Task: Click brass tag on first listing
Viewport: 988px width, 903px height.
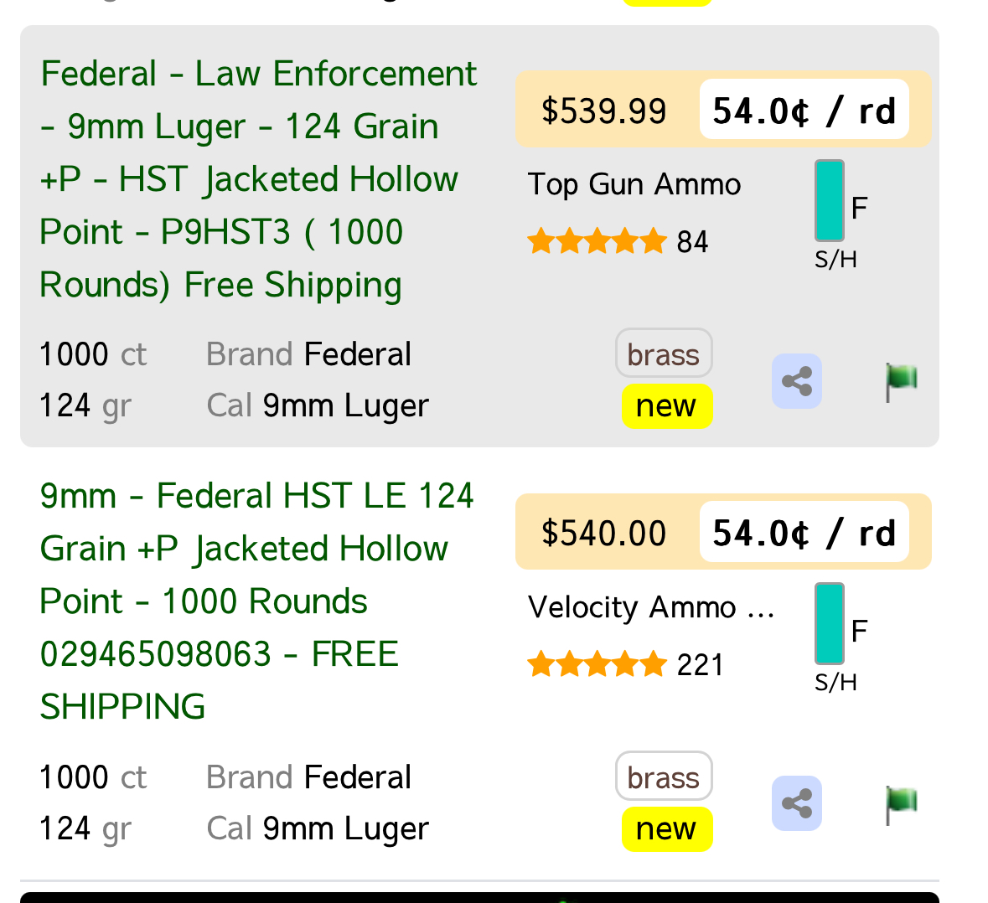Action: [664, 353]
